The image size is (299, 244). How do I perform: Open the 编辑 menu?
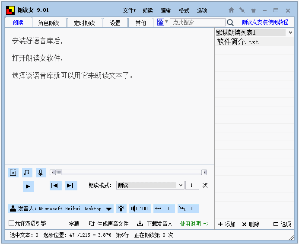pos(165,10)
